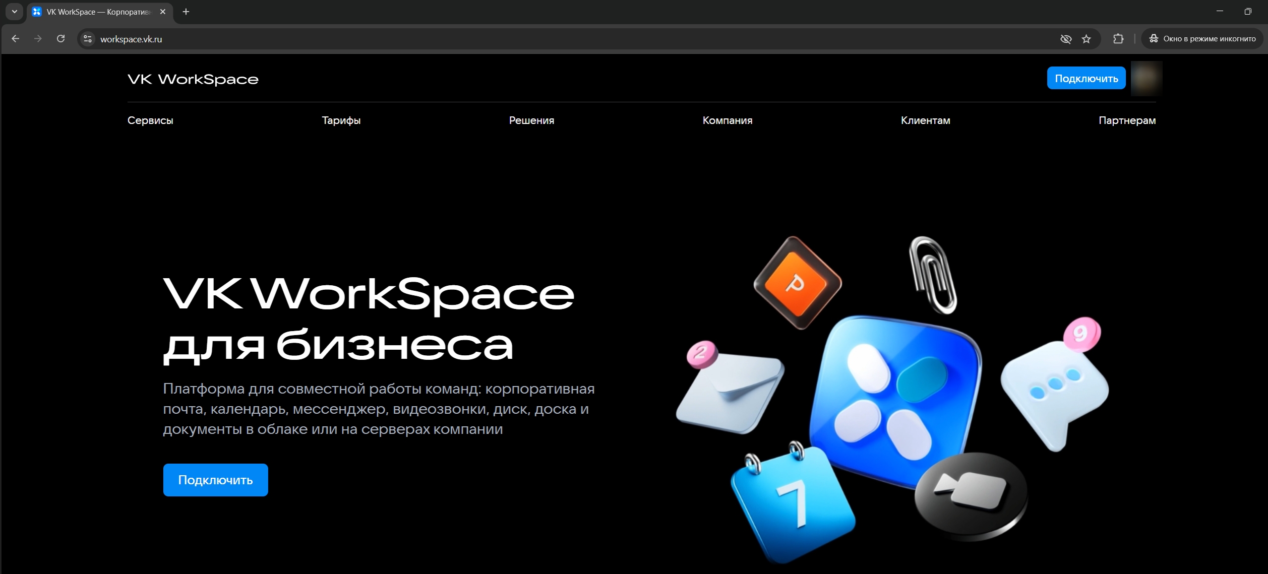Open the Партнерам section
This screenshot has height=574, width=1268.
click(x=1127, y=120)
